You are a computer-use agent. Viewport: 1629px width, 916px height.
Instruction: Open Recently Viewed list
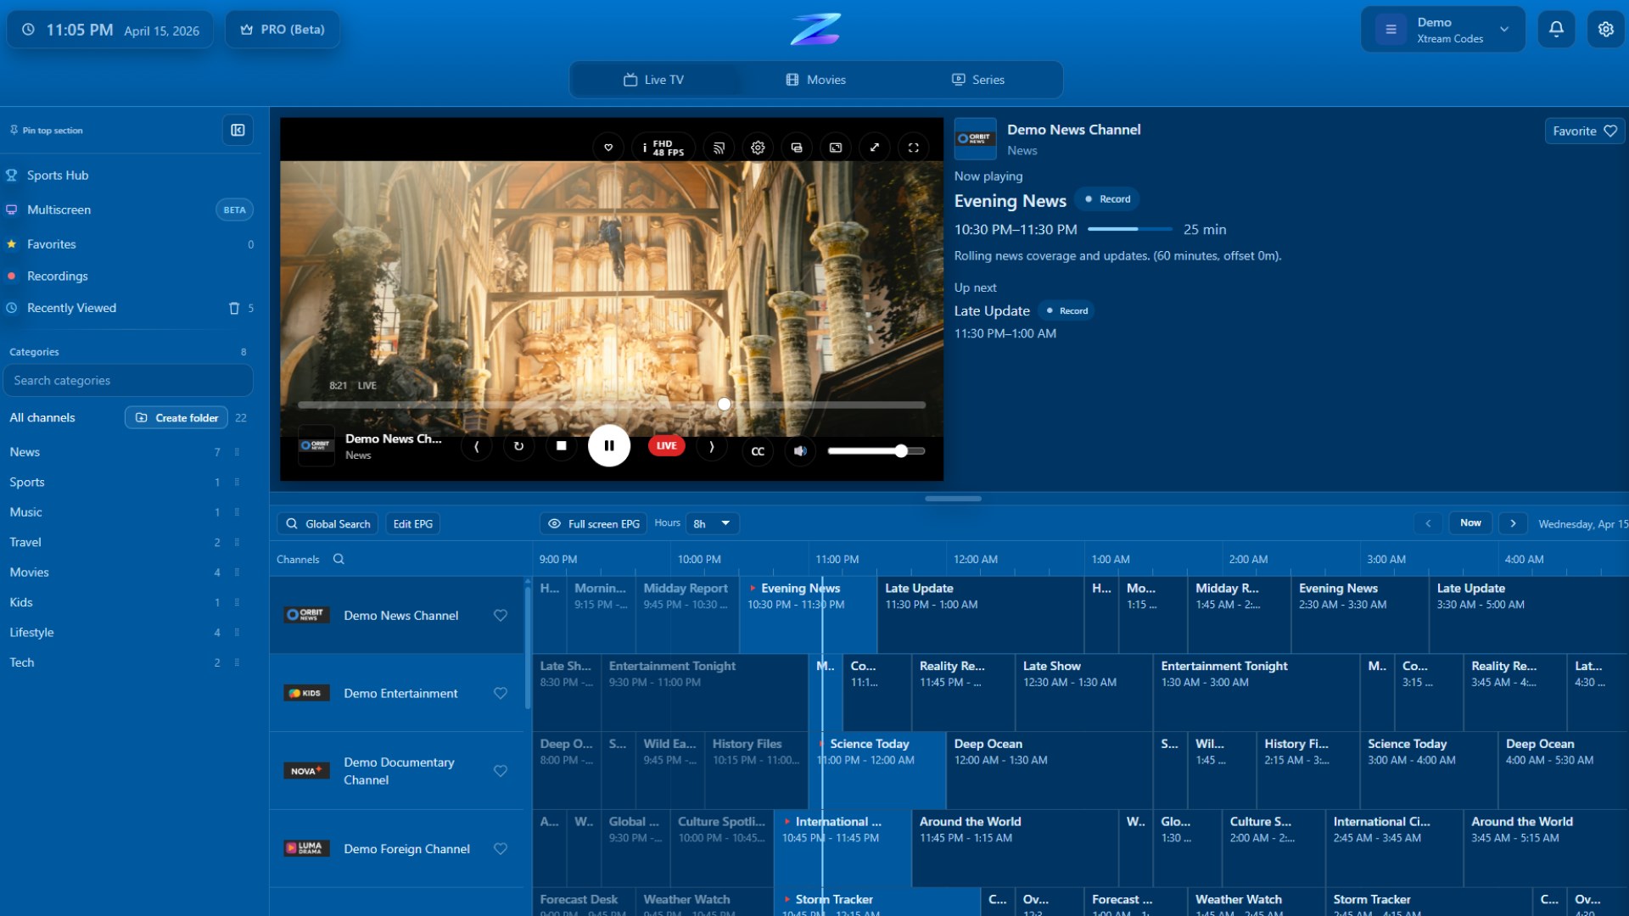click(x=129, y=308)
